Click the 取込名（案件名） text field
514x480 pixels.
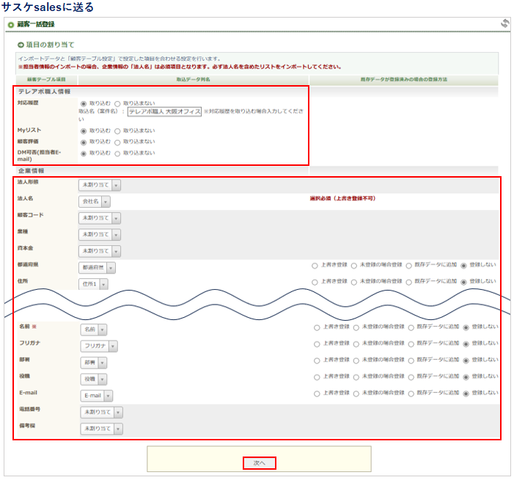point(164,112)
